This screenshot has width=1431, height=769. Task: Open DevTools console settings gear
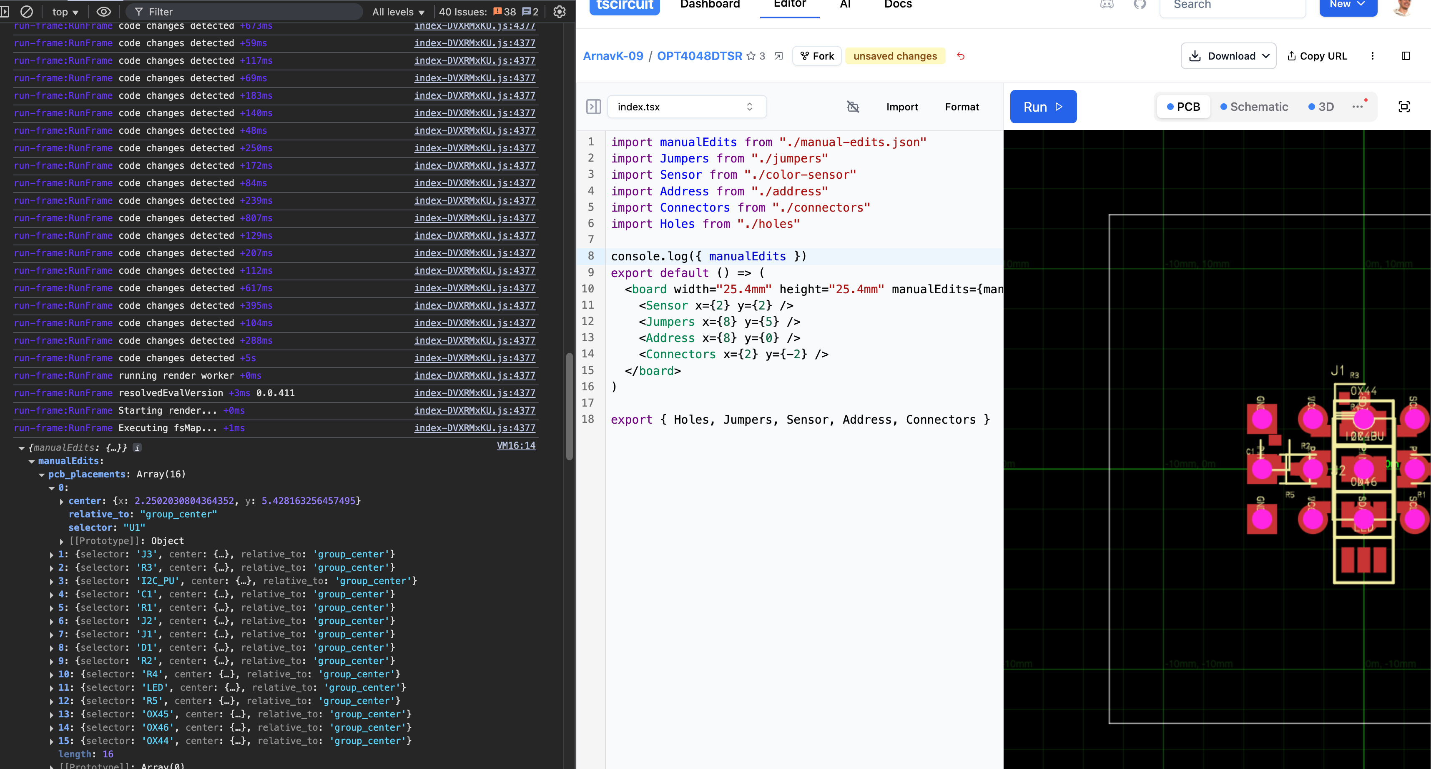(x=560, y=12)
